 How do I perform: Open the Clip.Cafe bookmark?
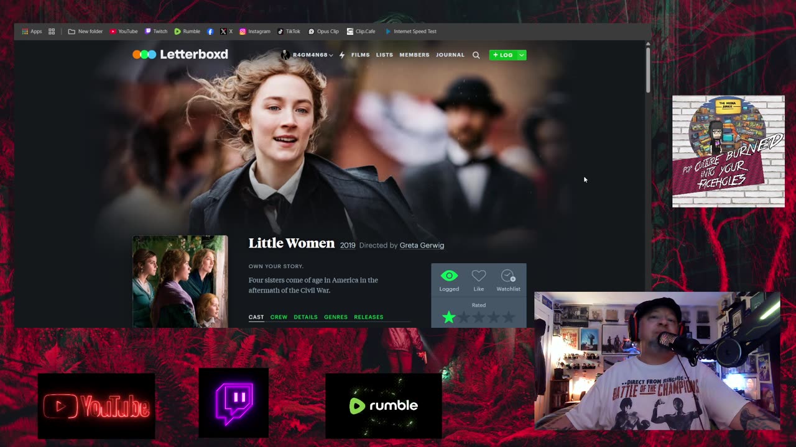tap(361, 31)
